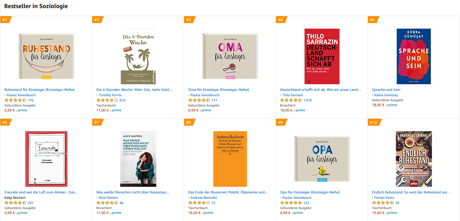The height and width of the screenshot is (221, 460).
Task: Follow author link Florian Kosta
Action: tap(384, 198)
